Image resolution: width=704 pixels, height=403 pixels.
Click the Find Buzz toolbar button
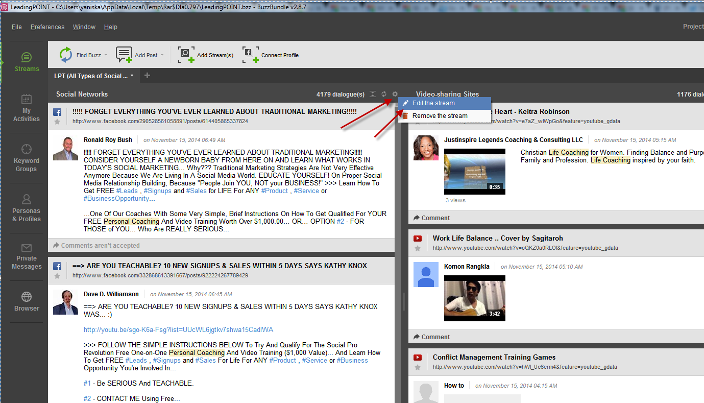click(83, 55)
